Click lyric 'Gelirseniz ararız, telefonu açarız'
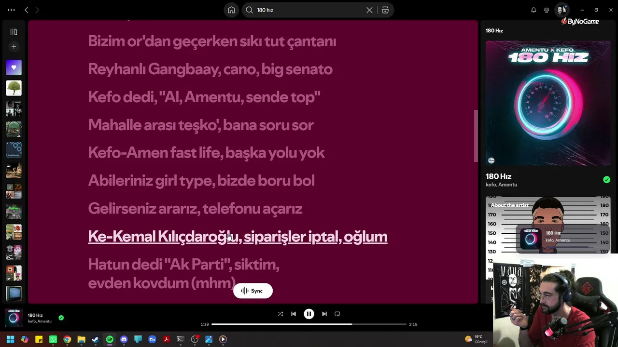This screenshot has height=347, width=618. pos(195,209)
